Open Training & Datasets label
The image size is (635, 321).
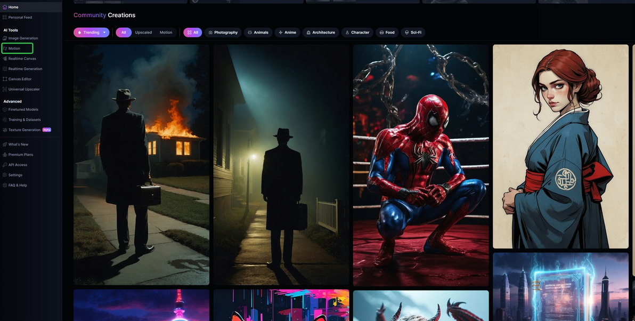(25, 119)
